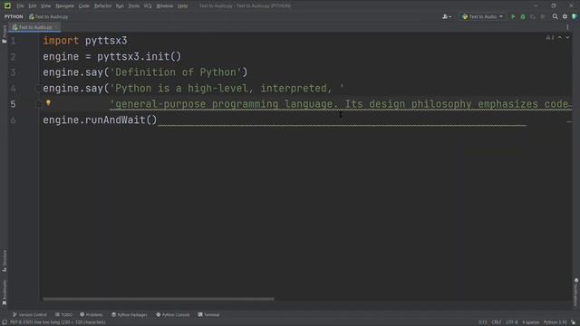Image resolution: width=580 pixels, height=326 pixels.
Task: Change CRLF line separator in status bar
Action: [497, 322]
